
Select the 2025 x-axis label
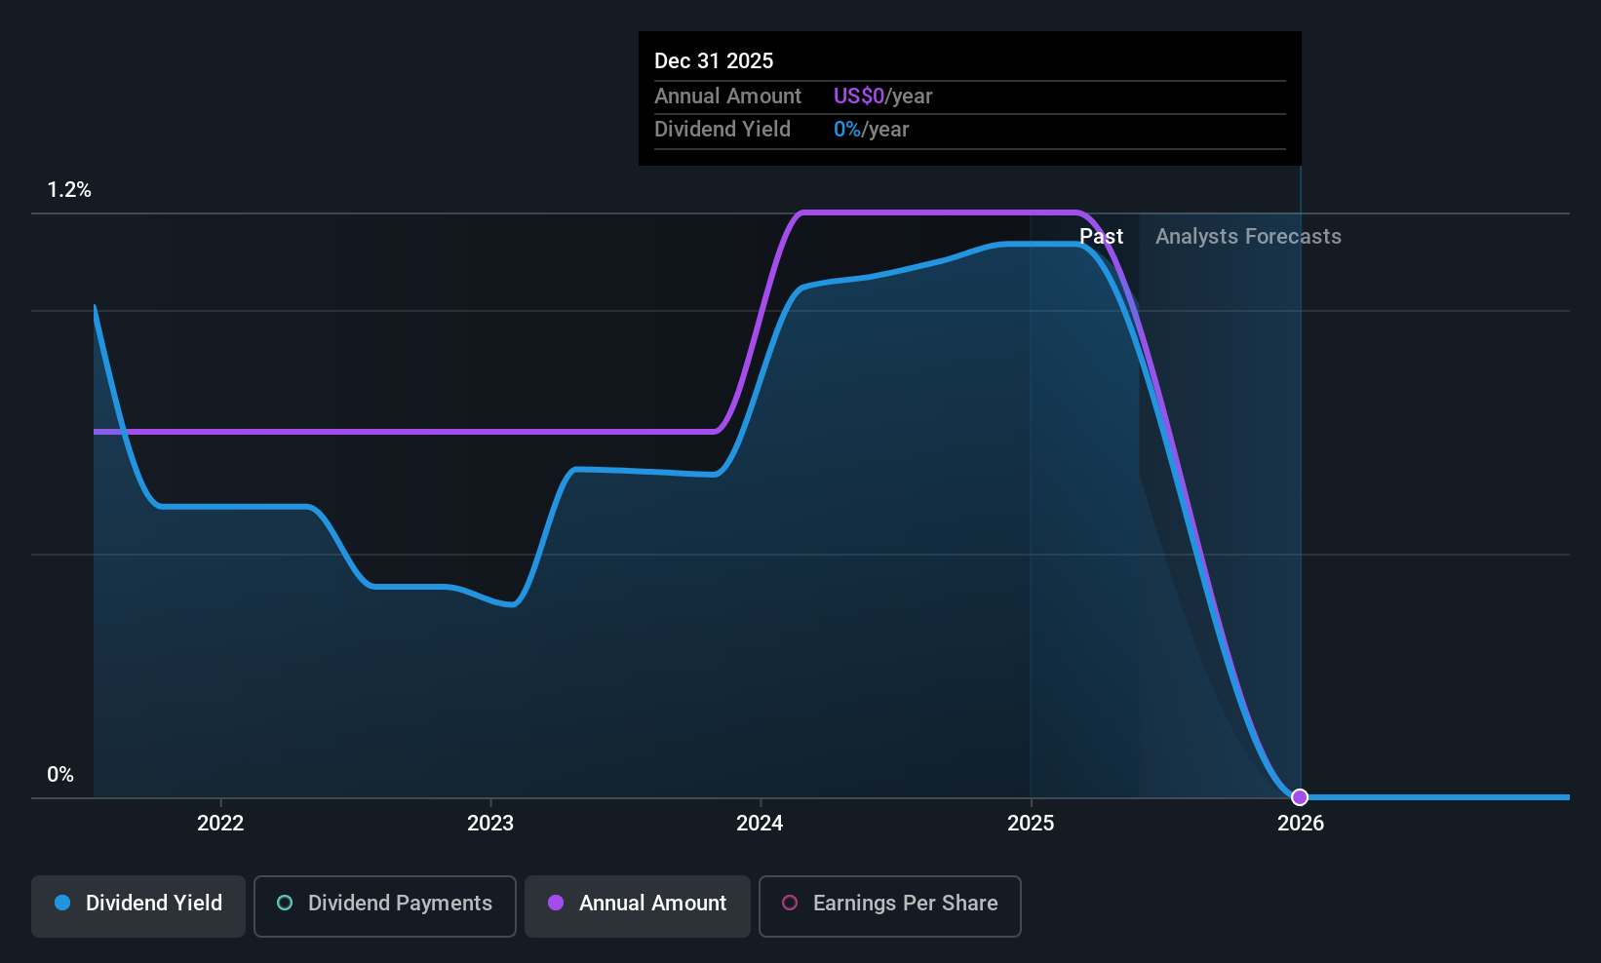1031,823
